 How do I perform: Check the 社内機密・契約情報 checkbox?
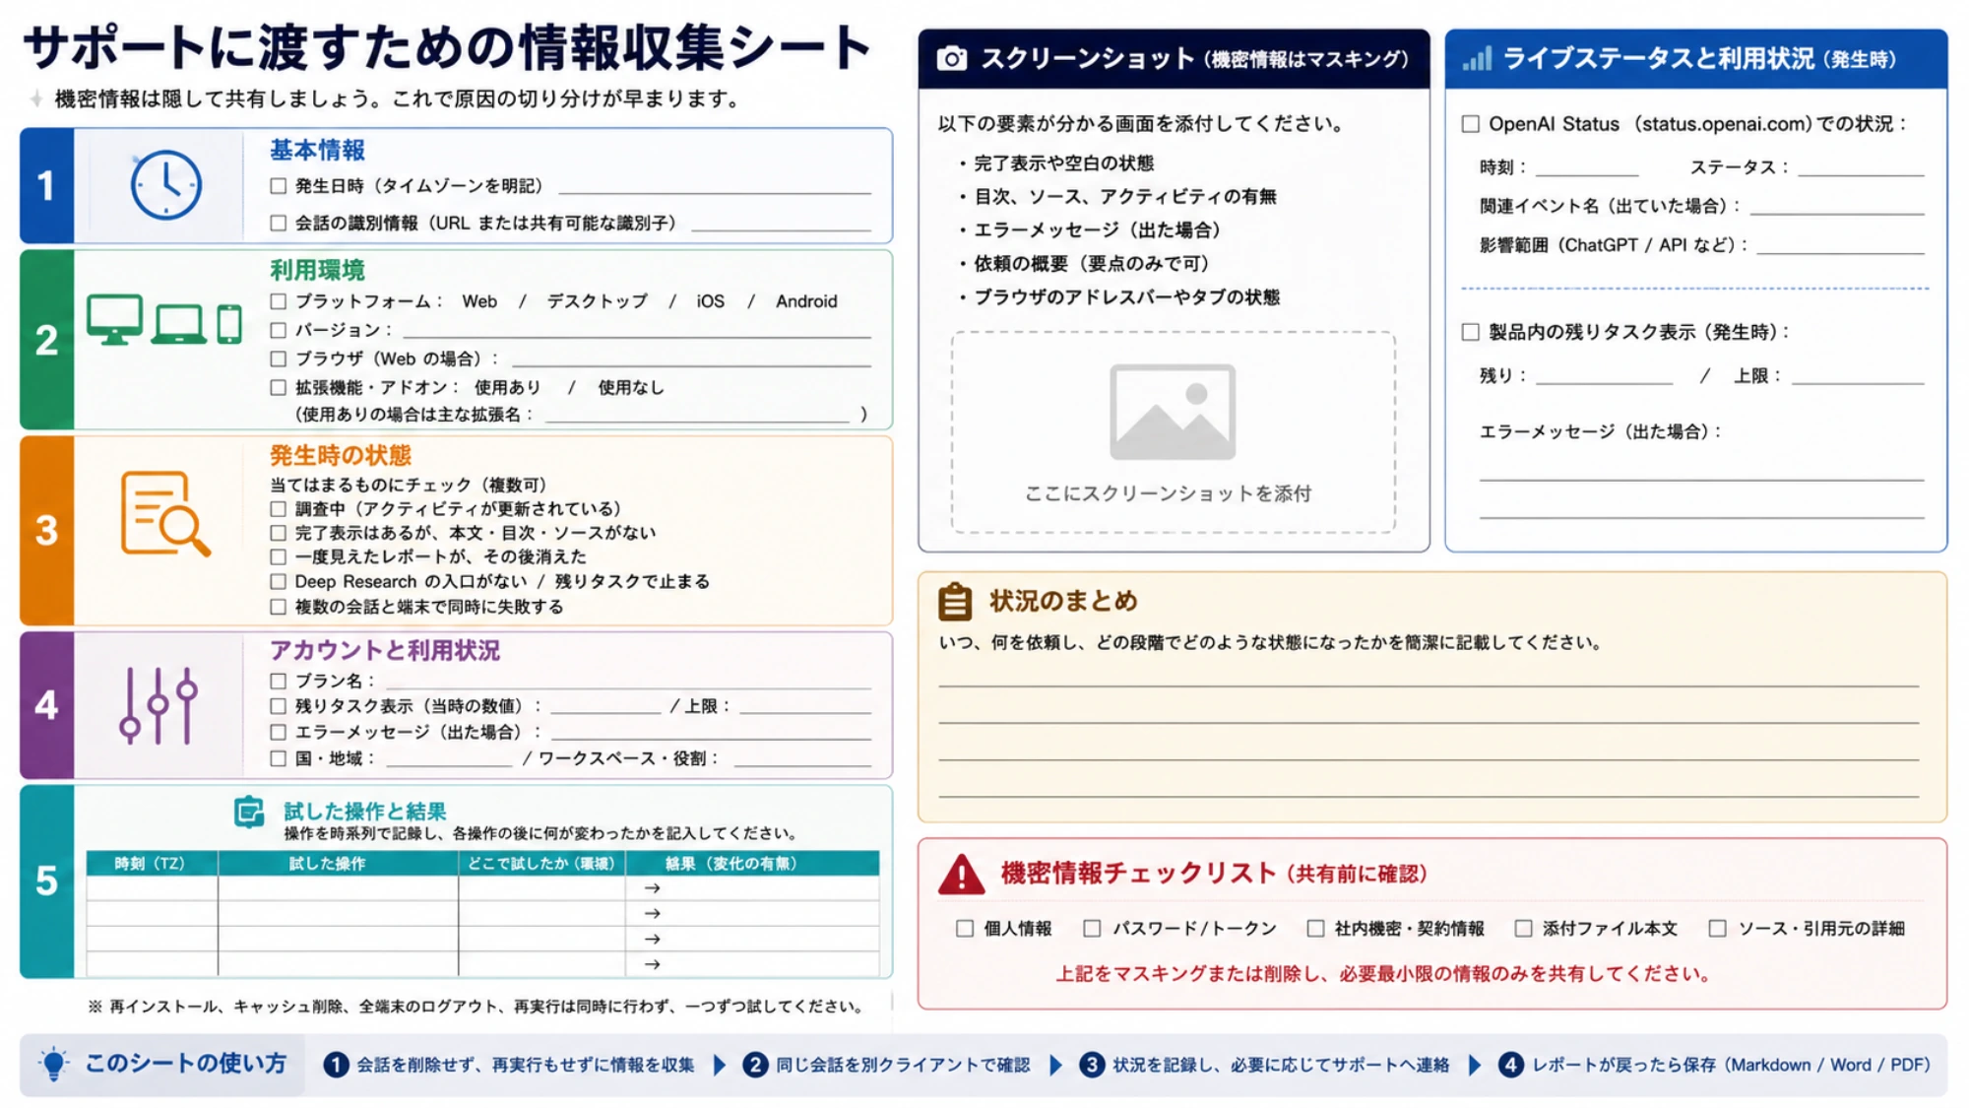tap(1315, 929)
